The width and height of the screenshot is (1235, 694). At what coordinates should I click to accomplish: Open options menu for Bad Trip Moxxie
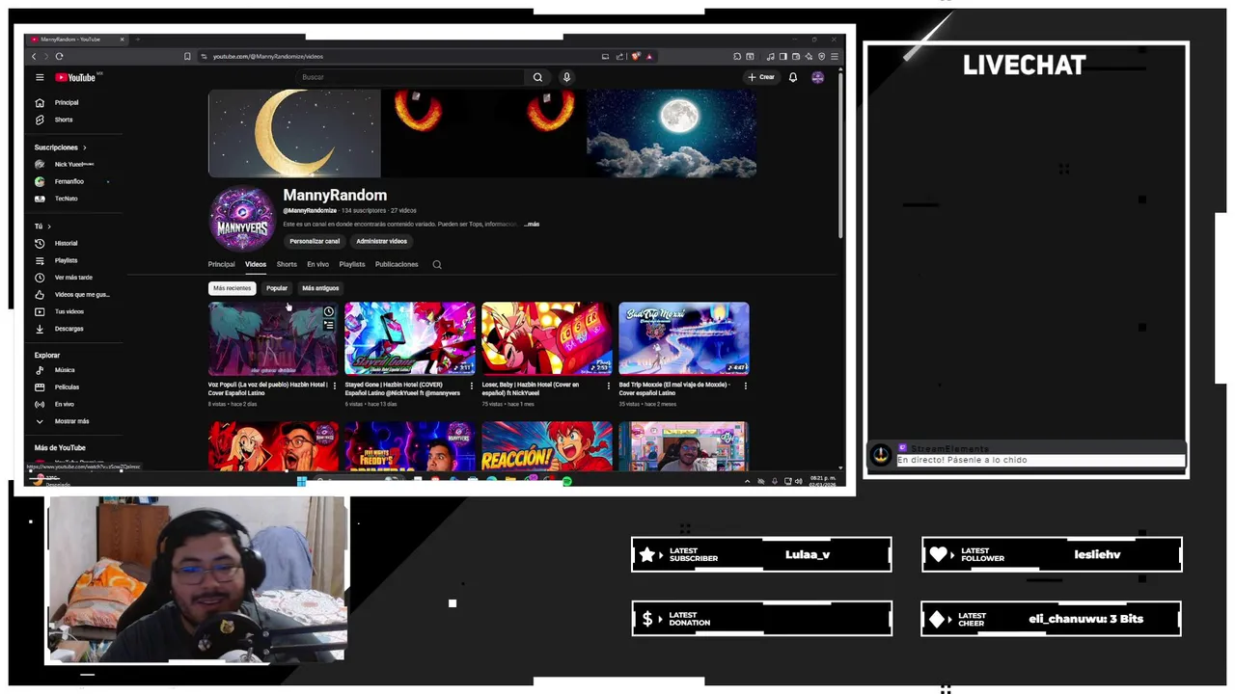pos(745,386)
